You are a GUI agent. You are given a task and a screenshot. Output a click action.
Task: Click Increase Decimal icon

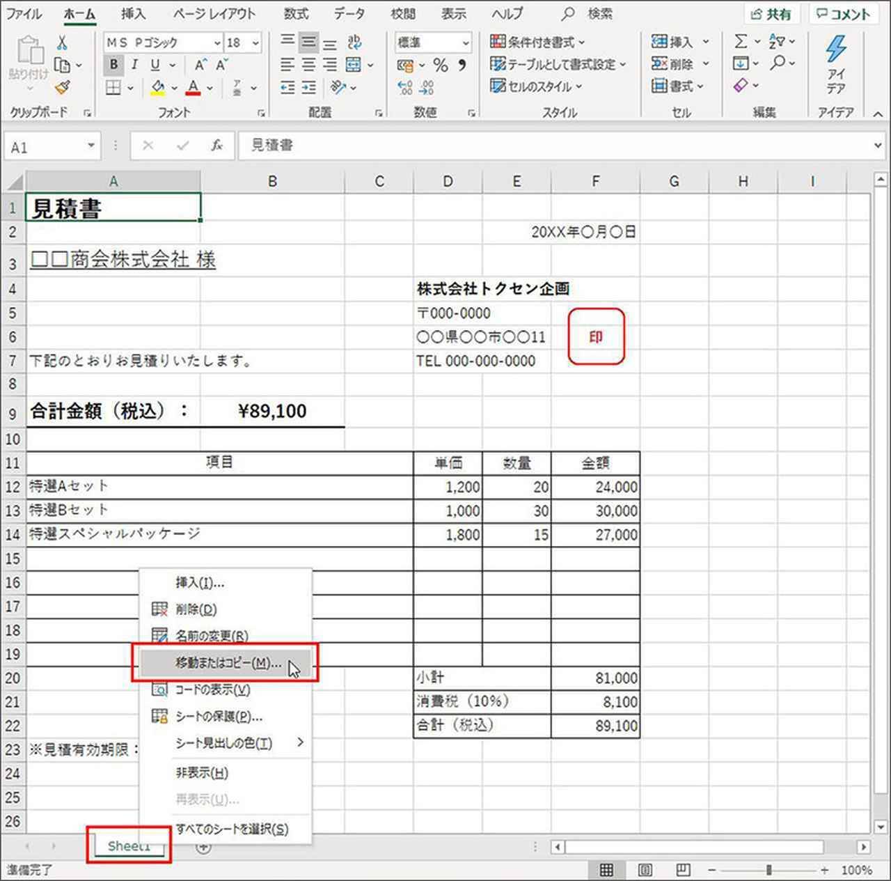[405, 88]
